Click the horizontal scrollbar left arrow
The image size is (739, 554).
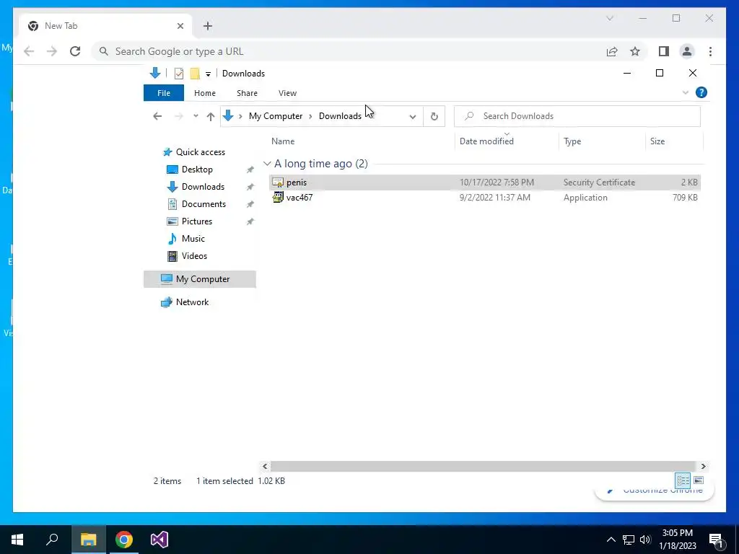(265, 467)
